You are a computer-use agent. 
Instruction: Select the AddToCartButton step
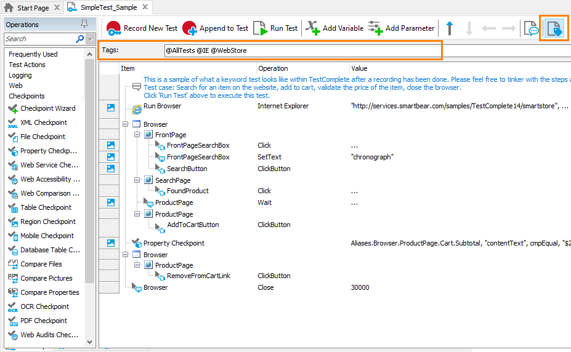click(193, 225)
